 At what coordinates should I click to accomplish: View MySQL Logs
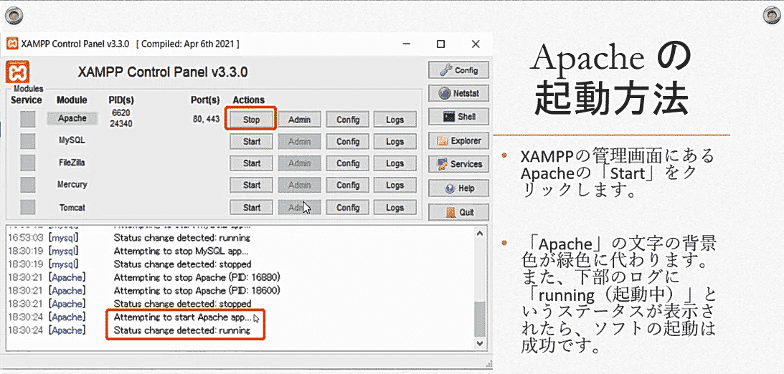[x=395, y=141]
